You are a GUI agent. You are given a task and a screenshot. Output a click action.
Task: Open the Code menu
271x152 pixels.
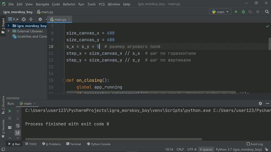(x=56, y=4)
